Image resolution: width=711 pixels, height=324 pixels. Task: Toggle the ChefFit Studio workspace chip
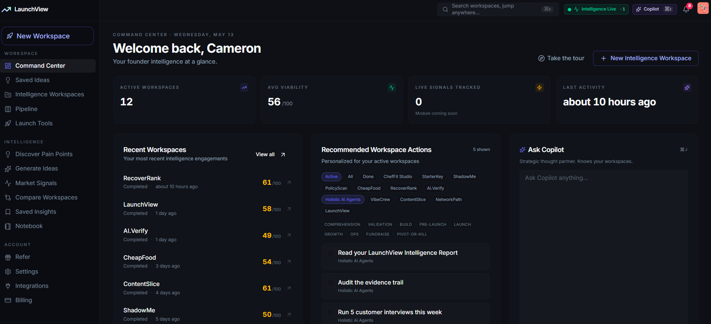[398, 177]
